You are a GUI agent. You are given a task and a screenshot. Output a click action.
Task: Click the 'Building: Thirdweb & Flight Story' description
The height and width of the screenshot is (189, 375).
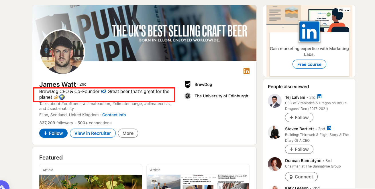click(317, 137)
